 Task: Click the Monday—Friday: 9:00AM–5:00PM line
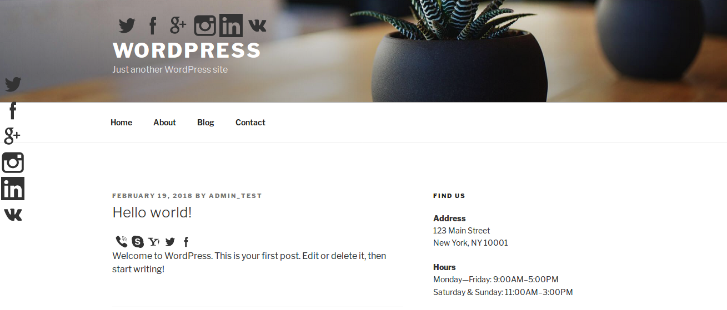(x=496, y=279)
